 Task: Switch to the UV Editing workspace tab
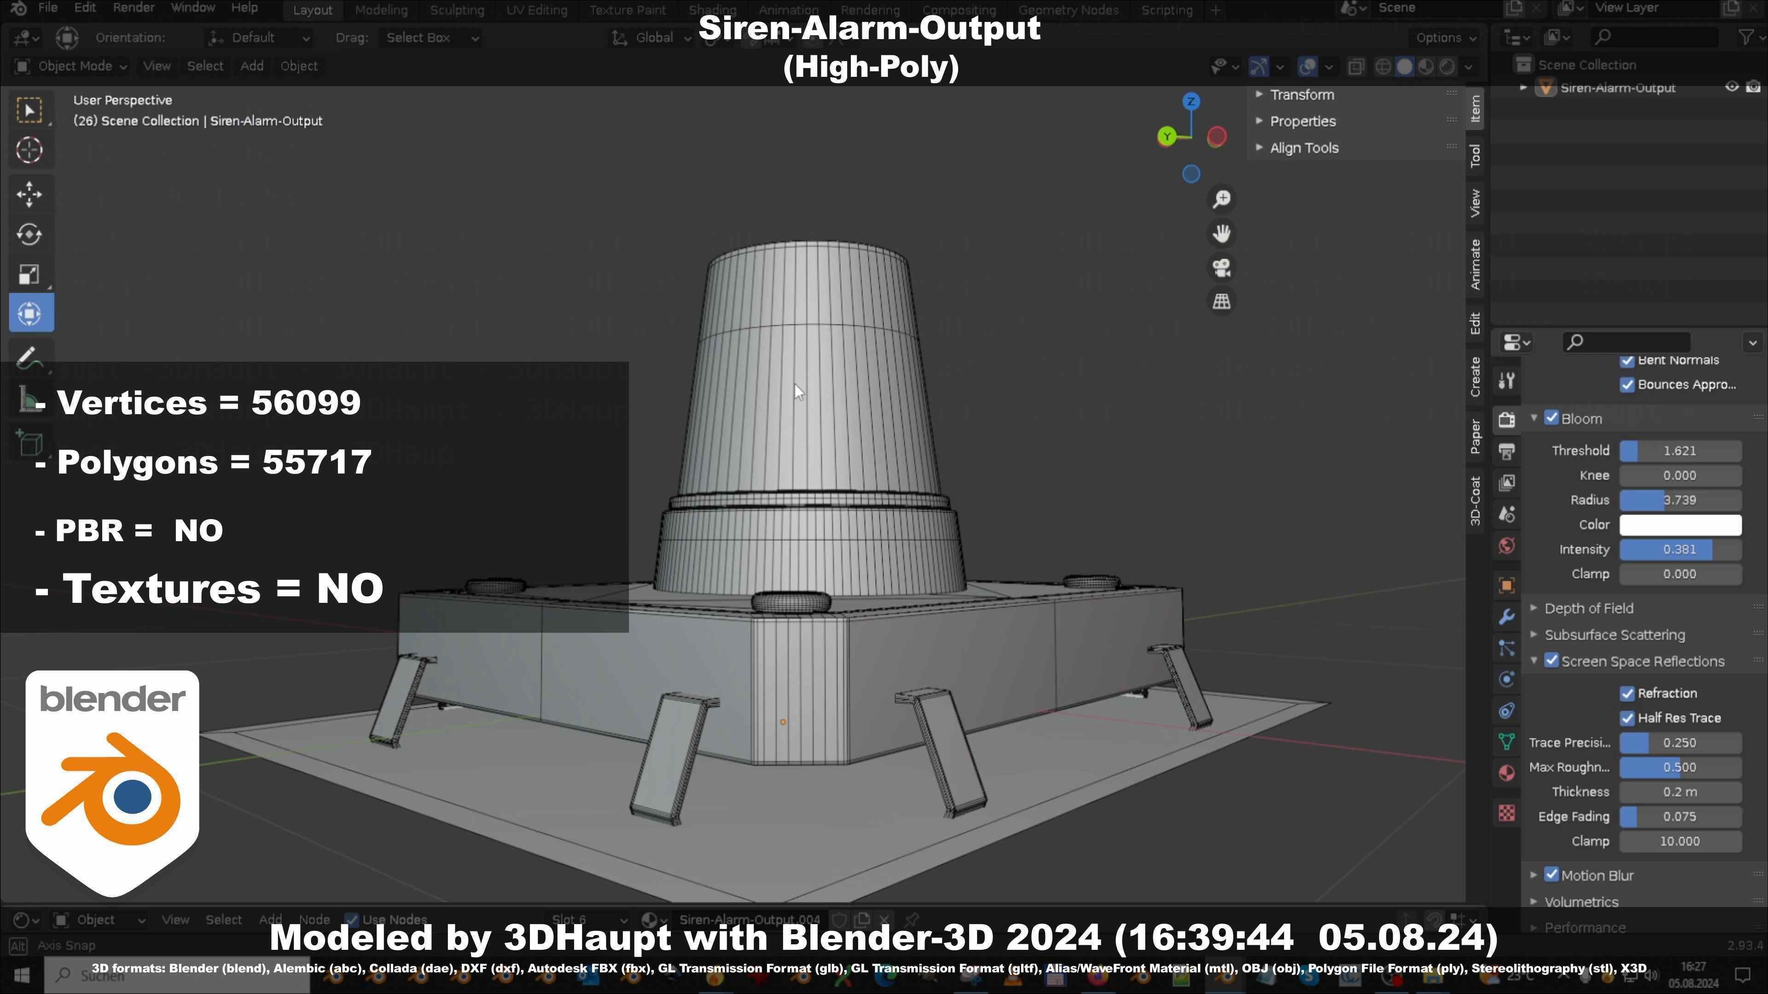[x=537, y=10]
